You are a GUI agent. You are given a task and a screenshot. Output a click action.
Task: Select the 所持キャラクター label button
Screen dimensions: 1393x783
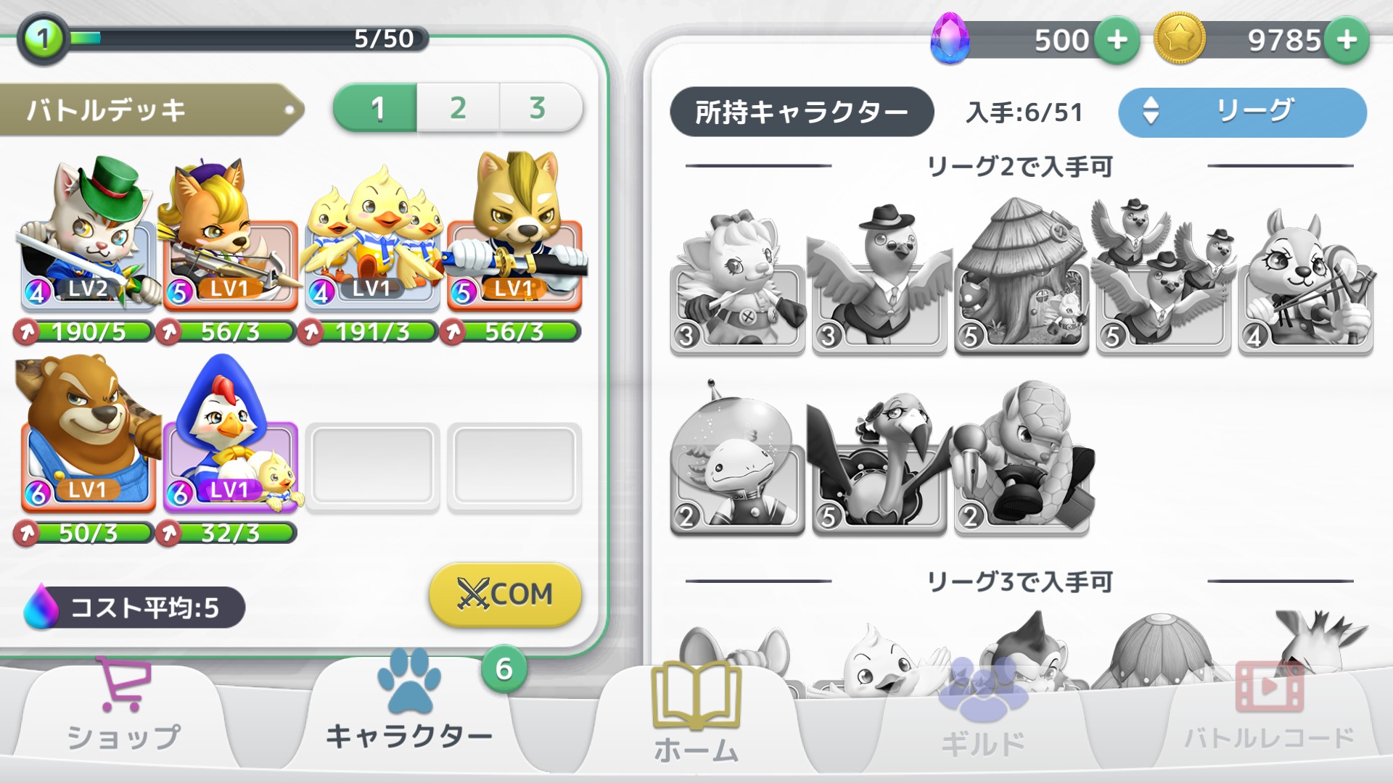(x=802, y=112)
